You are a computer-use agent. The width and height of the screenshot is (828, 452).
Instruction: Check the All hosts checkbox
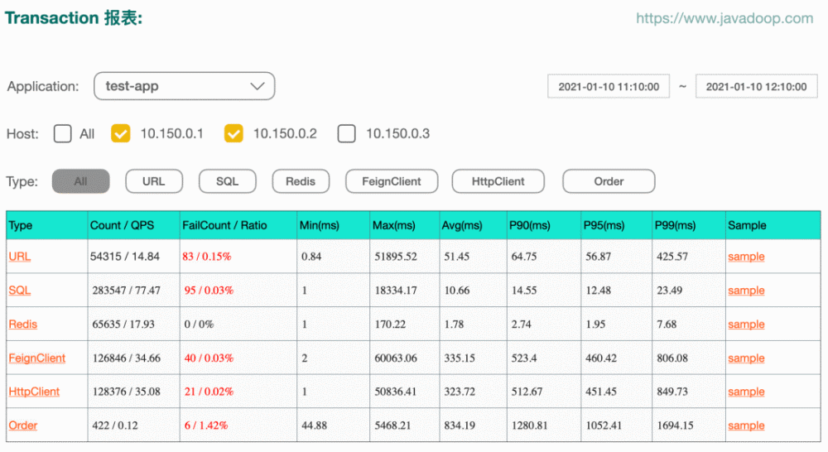[x=62, y=133]
